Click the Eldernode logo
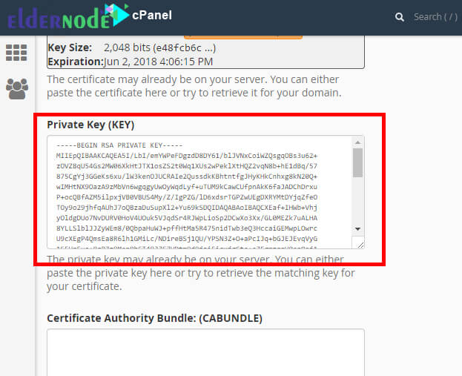Viewport: 462px width, 376px height. [x=67, y=16]
